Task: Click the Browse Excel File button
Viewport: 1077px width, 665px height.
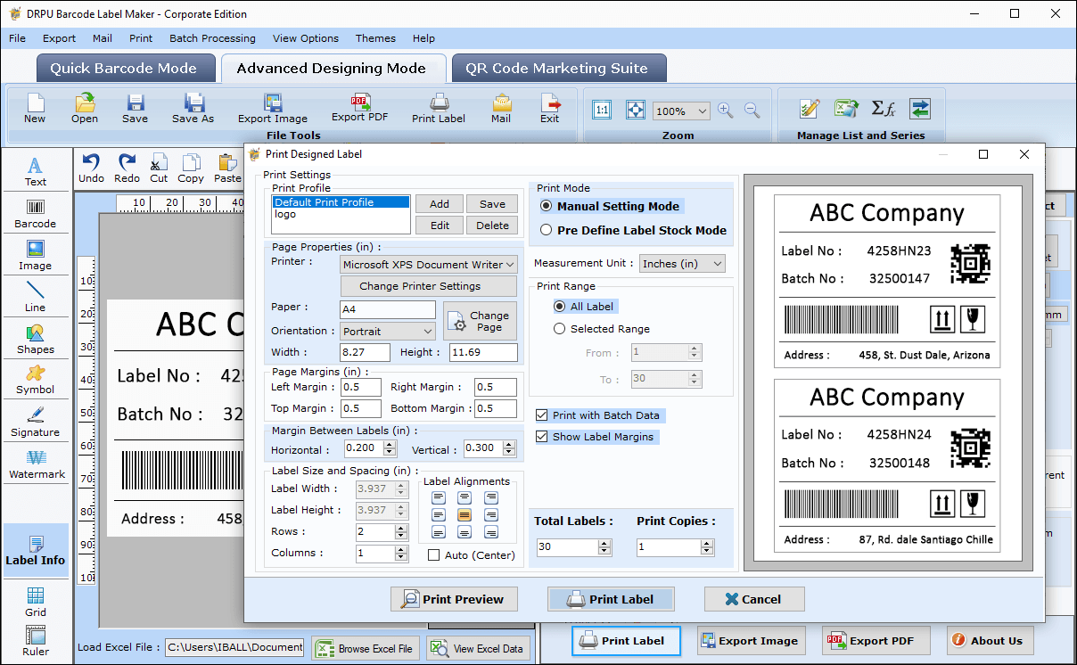Action: coord(366,648)
